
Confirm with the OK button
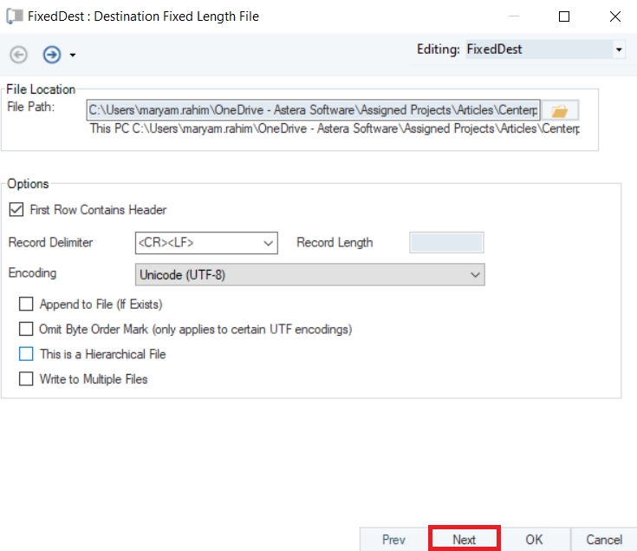coord(534,539)
